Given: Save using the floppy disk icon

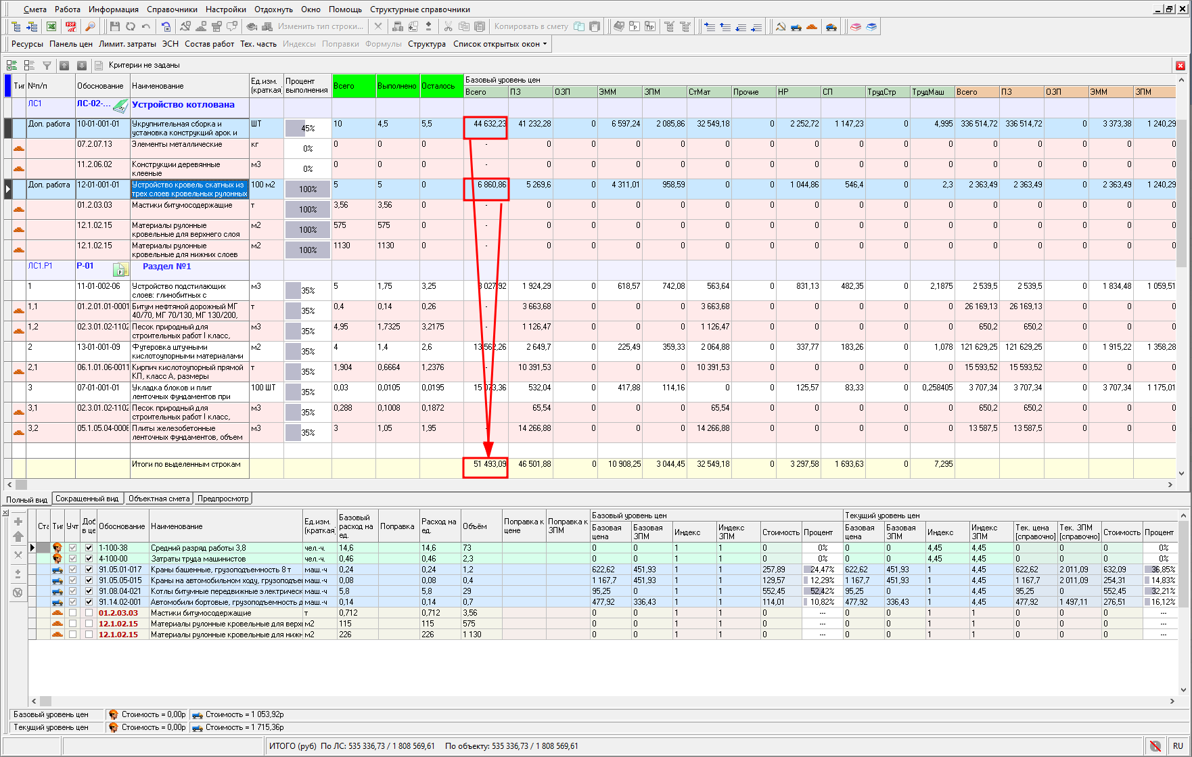Looking at the screenshot, I should tap(114, 26).
